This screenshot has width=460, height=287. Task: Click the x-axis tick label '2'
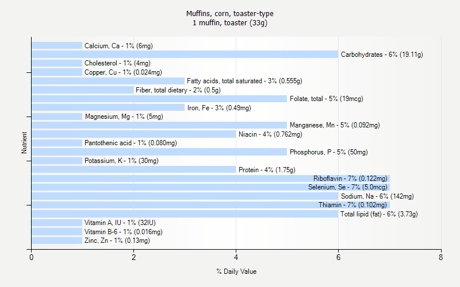pyautogui.click(x=134, y=257)
